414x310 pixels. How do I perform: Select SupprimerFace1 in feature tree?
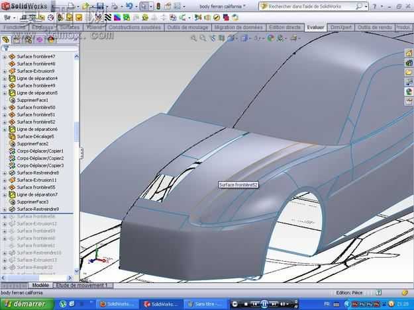click(32, 100)
